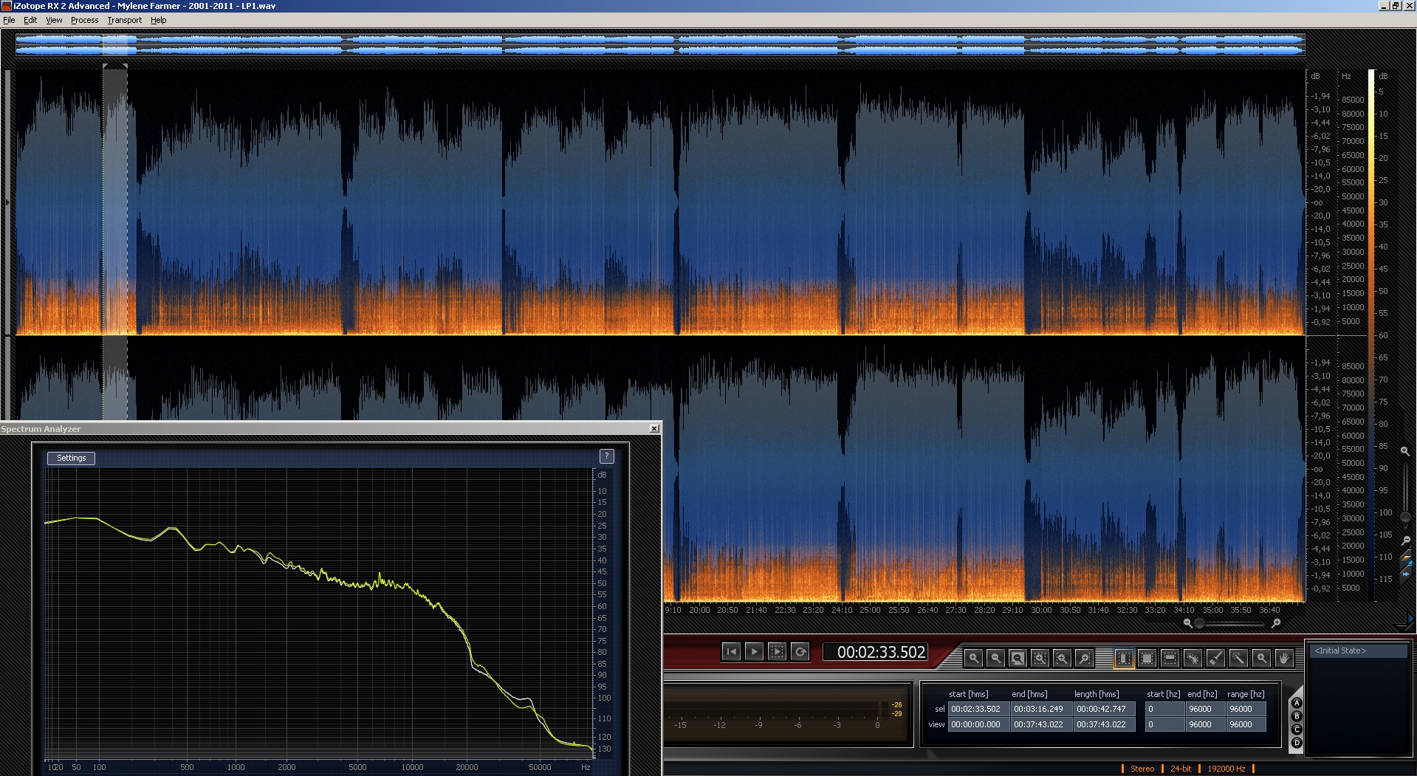This screenshot has height=776, width=1417.
Task: Click the view row range [hz] field
Action: (x=1246, y=724)
